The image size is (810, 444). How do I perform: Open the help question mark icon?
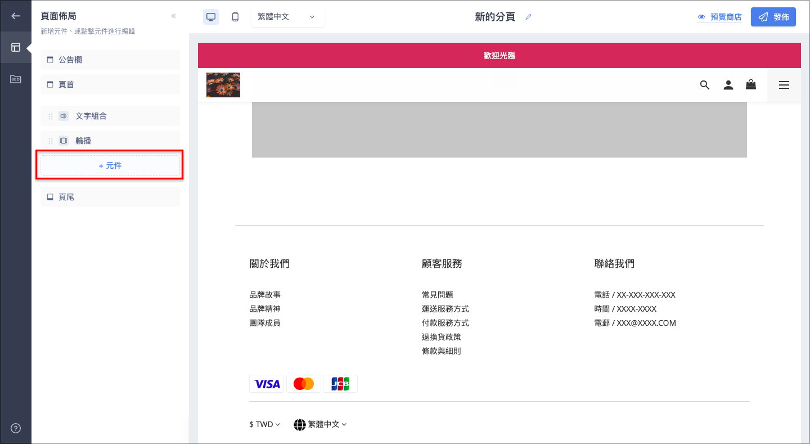point(15,428)
